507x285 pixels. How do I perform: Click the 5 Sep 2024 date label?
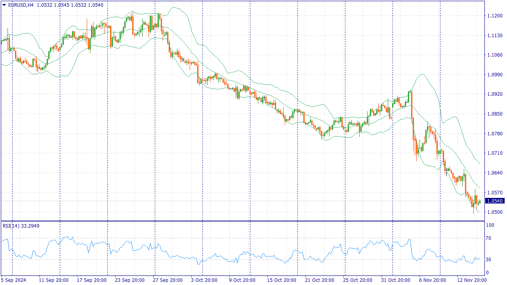coord(14,280)
